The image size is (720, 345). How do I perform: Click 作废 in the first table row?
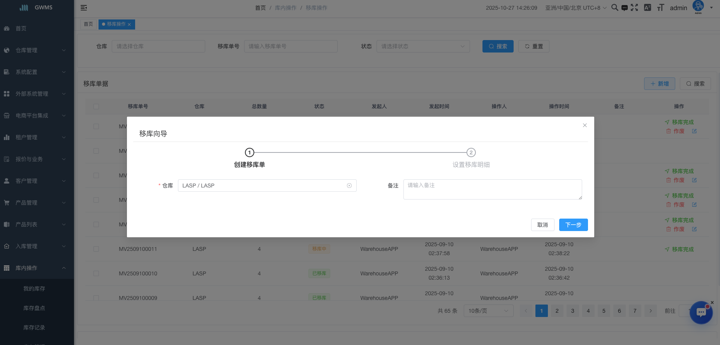coord(675,131)
